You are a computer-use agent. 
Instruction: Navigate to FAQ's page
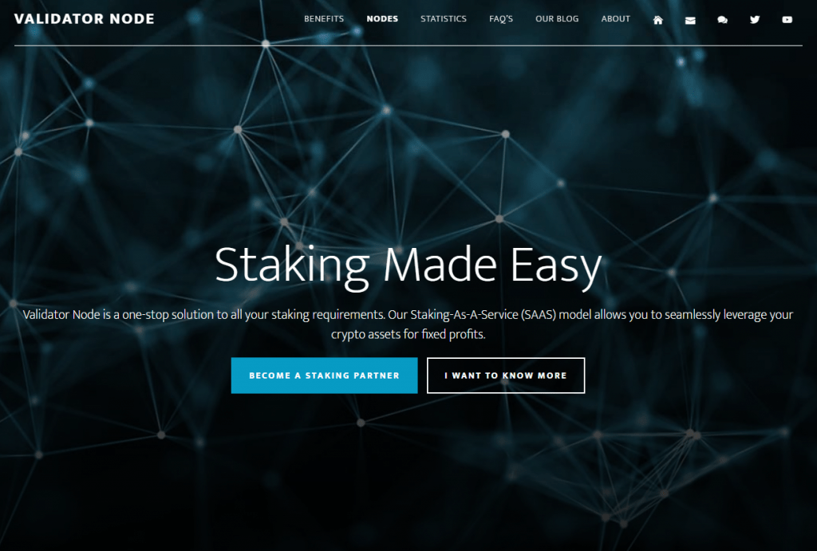(501, 19)
